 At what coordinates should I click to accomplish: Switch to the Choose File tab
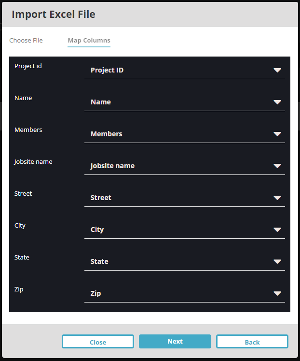pos(26,41)
